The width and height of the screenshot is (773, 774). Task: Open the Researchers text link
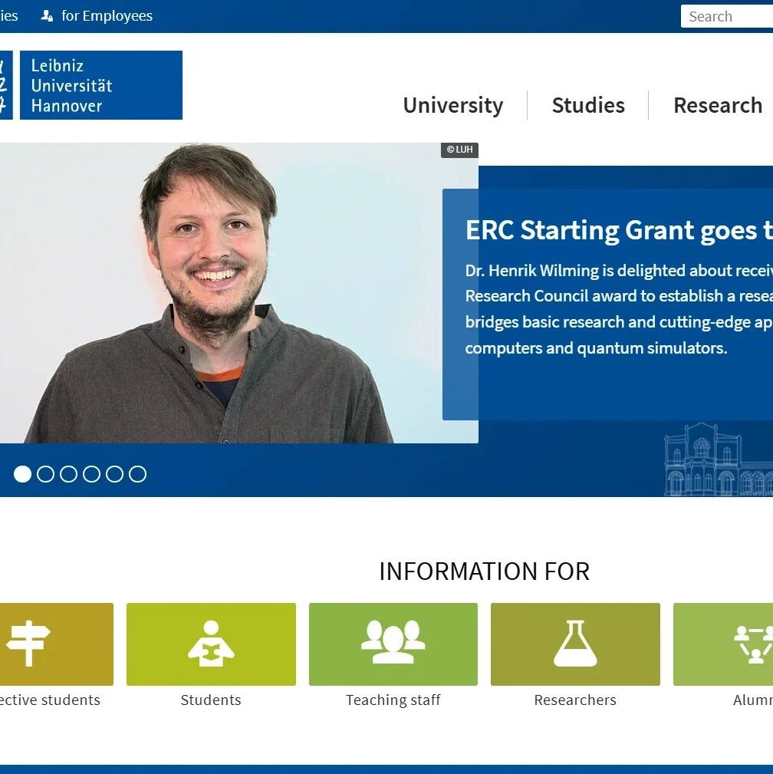pyautogui.click(x=575, y=700)
